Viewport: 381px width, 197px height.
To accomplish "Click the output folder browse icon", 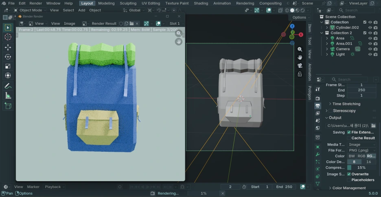I will 373,126.
